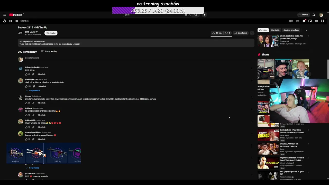Skip to the next video

[x=10, y=21]
